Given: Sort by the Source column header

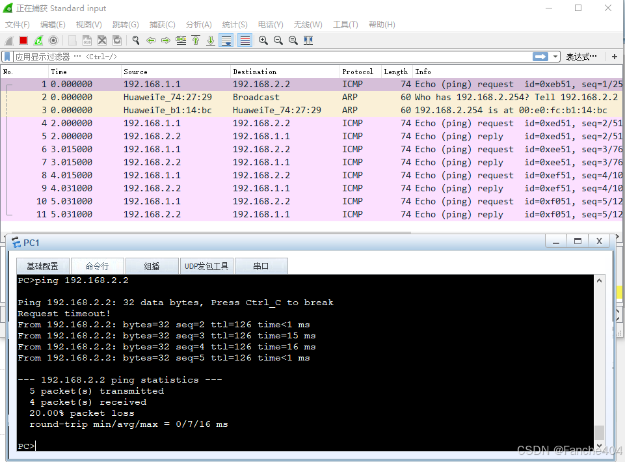Looking at the screenshot, I should click(x=176, y=72).
